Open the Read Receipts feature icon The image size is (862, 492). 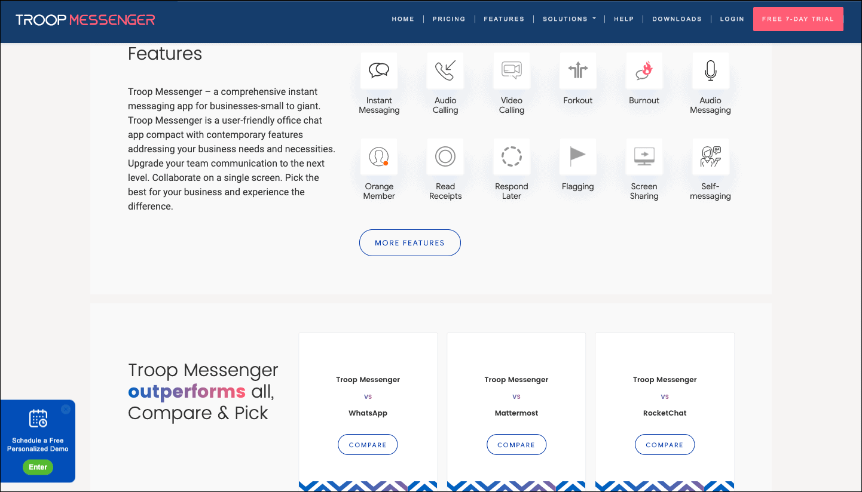tap(445, 156)
